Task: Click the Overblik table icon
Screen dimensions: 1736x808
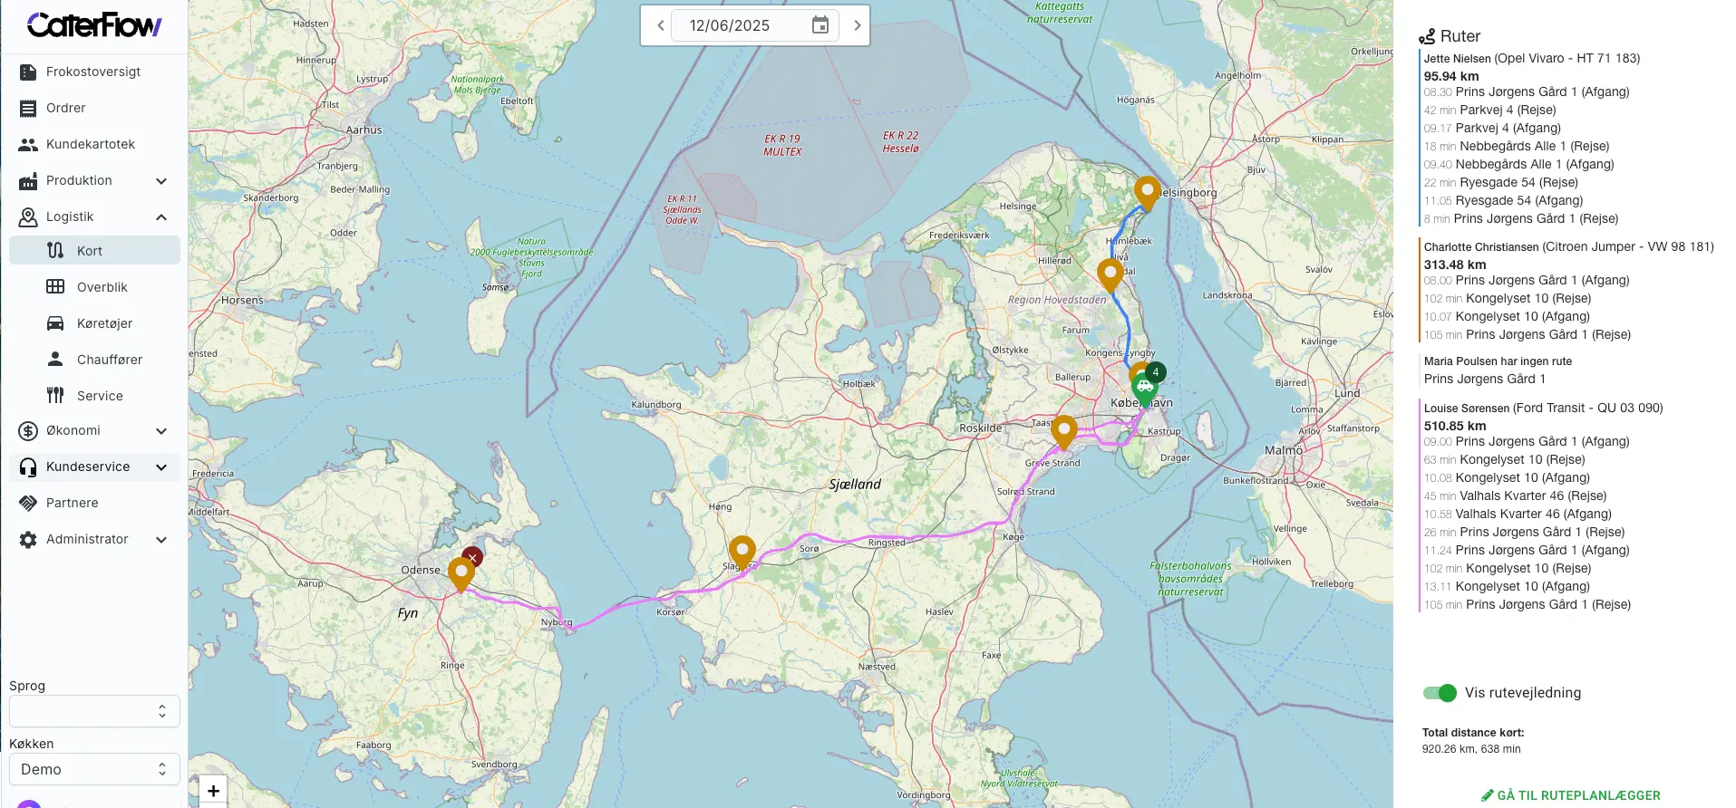Action: click(55, 287)
